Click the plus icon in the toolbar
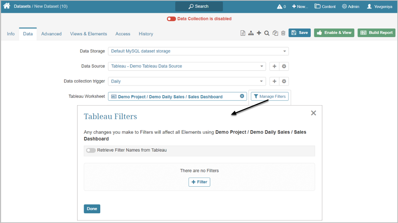Image resolution: width=398 pixels, height=223 pixels. 259,33
